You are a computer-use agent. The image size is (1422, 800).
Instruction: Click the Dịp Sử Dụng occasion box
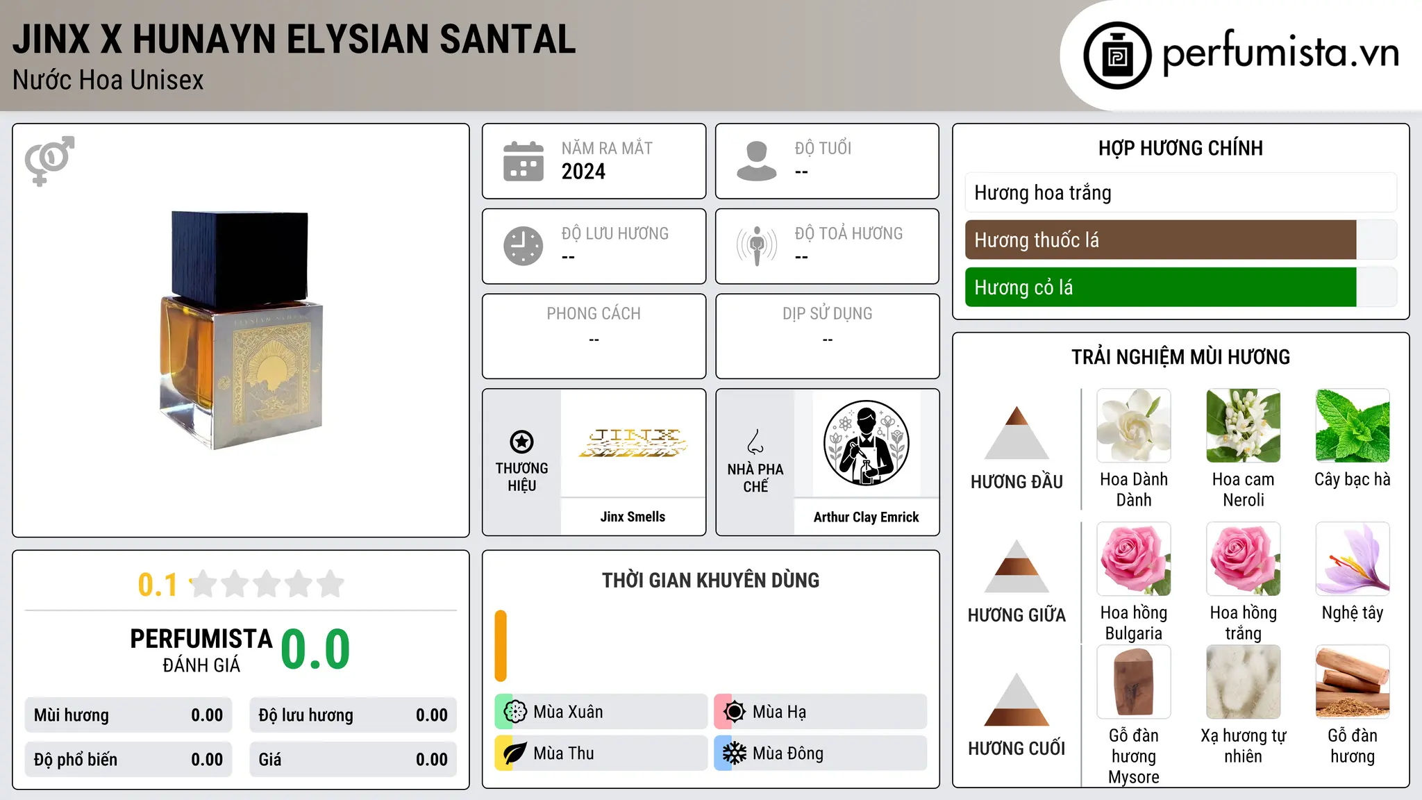click(x=827, y=336)
